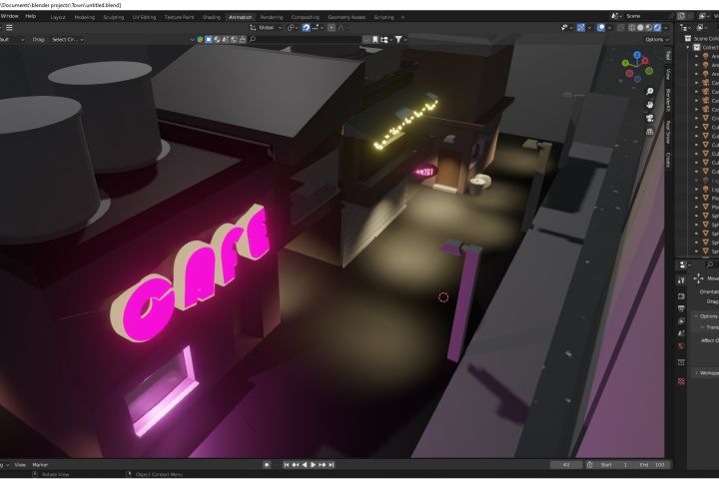The image size is (719, 479).
Task: Click the pan hand viewport icon
Action: 650,105
